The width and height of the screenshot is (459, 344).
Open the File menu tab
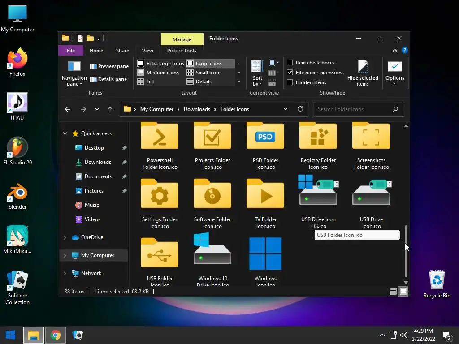coord(70,51)
